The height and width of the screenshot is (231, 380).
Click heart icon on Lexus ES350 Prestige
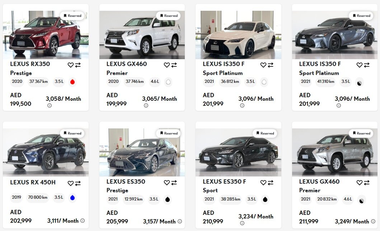click(167, 183)
